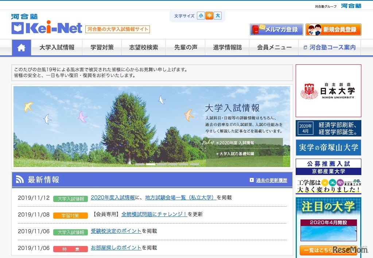Click the RSS feed icon beside 最新情報

[x=20, y=179]
